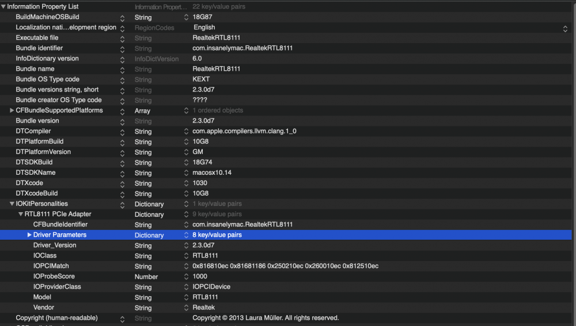Open key stepper for InfoDictionary version
This screenshot has height=326, width=576.
tap(122, 59)
